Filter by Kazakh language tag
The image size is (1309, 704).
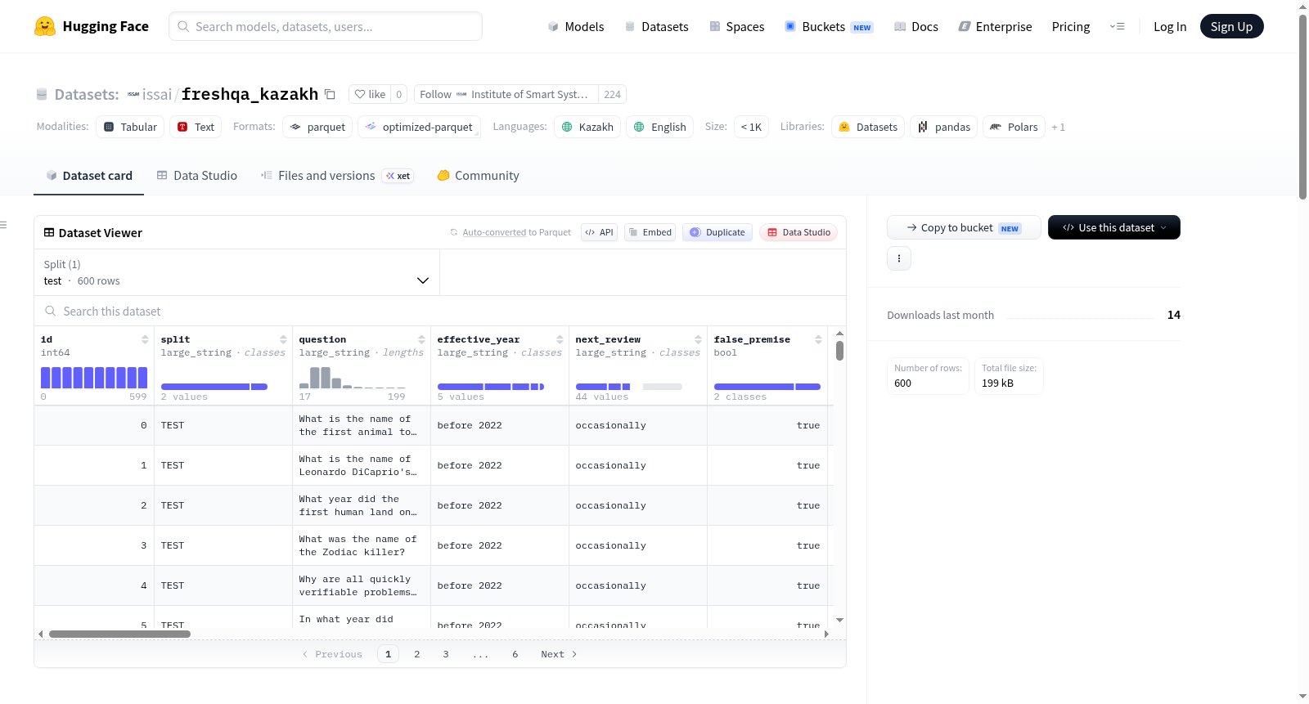click(587, 127)
